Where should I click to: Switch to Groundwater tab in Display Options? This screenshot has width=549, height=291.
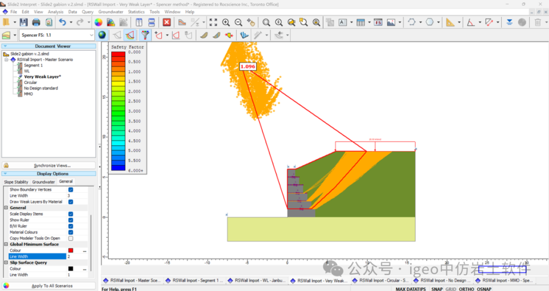coord(43,182)
